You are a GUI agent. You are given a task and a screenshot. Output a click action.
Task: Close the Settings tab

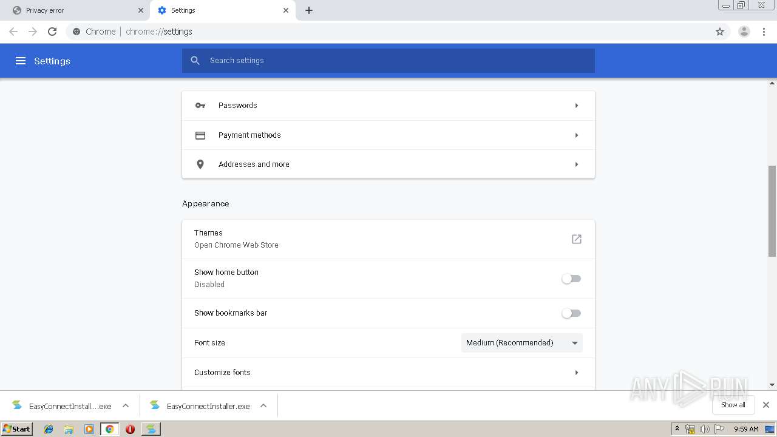pos(286,10)
